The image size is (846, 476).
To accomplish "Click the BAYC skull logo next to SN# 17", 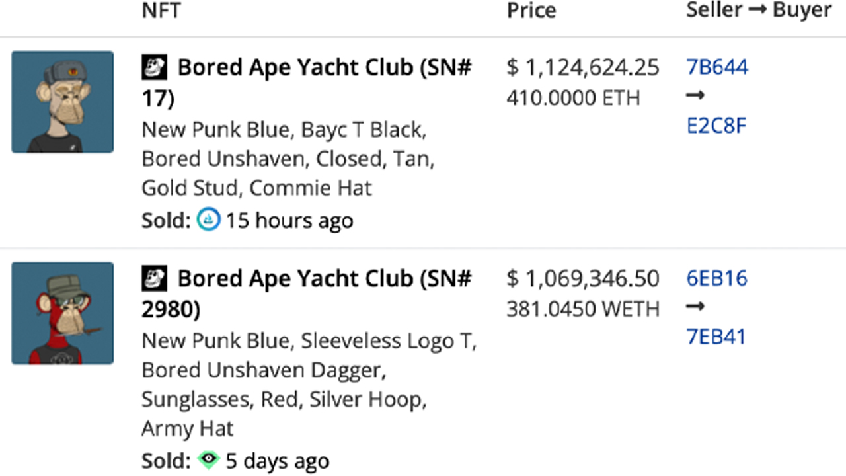I will [x=155, y=67].
